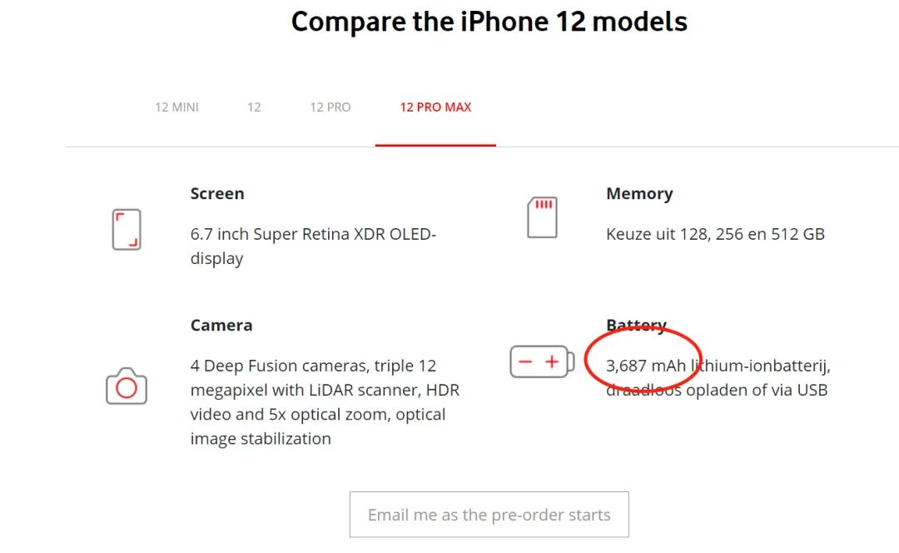Switch to the 12 MINI tab
899x553 pixels.
point(176,107)
